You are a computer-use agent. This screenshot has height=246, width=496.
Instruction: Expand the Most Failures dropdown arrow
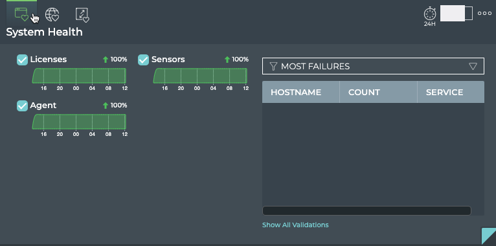(473, 66)
